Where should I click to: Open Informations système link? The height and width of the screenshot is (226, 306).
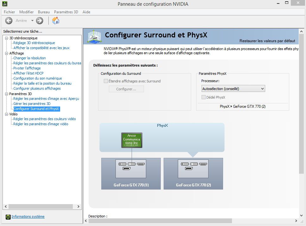tap(28, 216)
